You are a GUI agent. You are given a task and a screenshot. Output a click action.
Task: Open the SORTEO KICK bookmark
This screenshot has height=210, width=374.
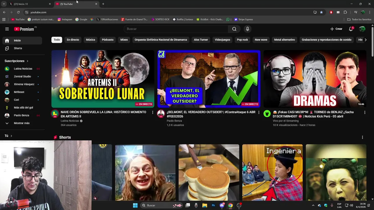pos(160,20)
